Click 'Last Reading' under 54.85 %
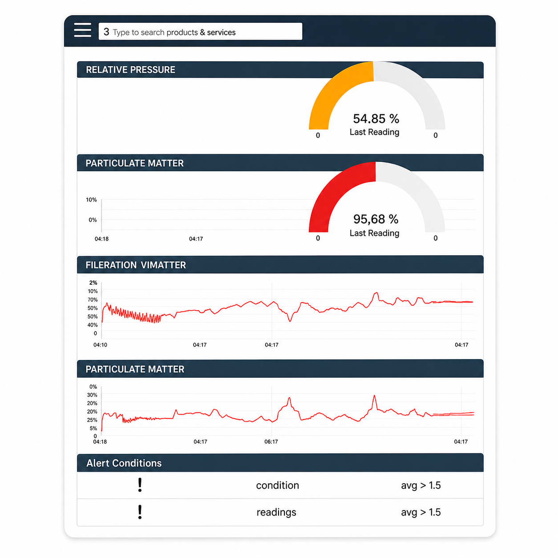558x558 pixels. click(375, 132)
